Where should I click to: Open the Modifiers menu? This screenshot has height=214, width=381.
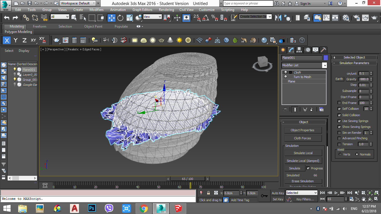pyautogui.click(x=96, y=9)
